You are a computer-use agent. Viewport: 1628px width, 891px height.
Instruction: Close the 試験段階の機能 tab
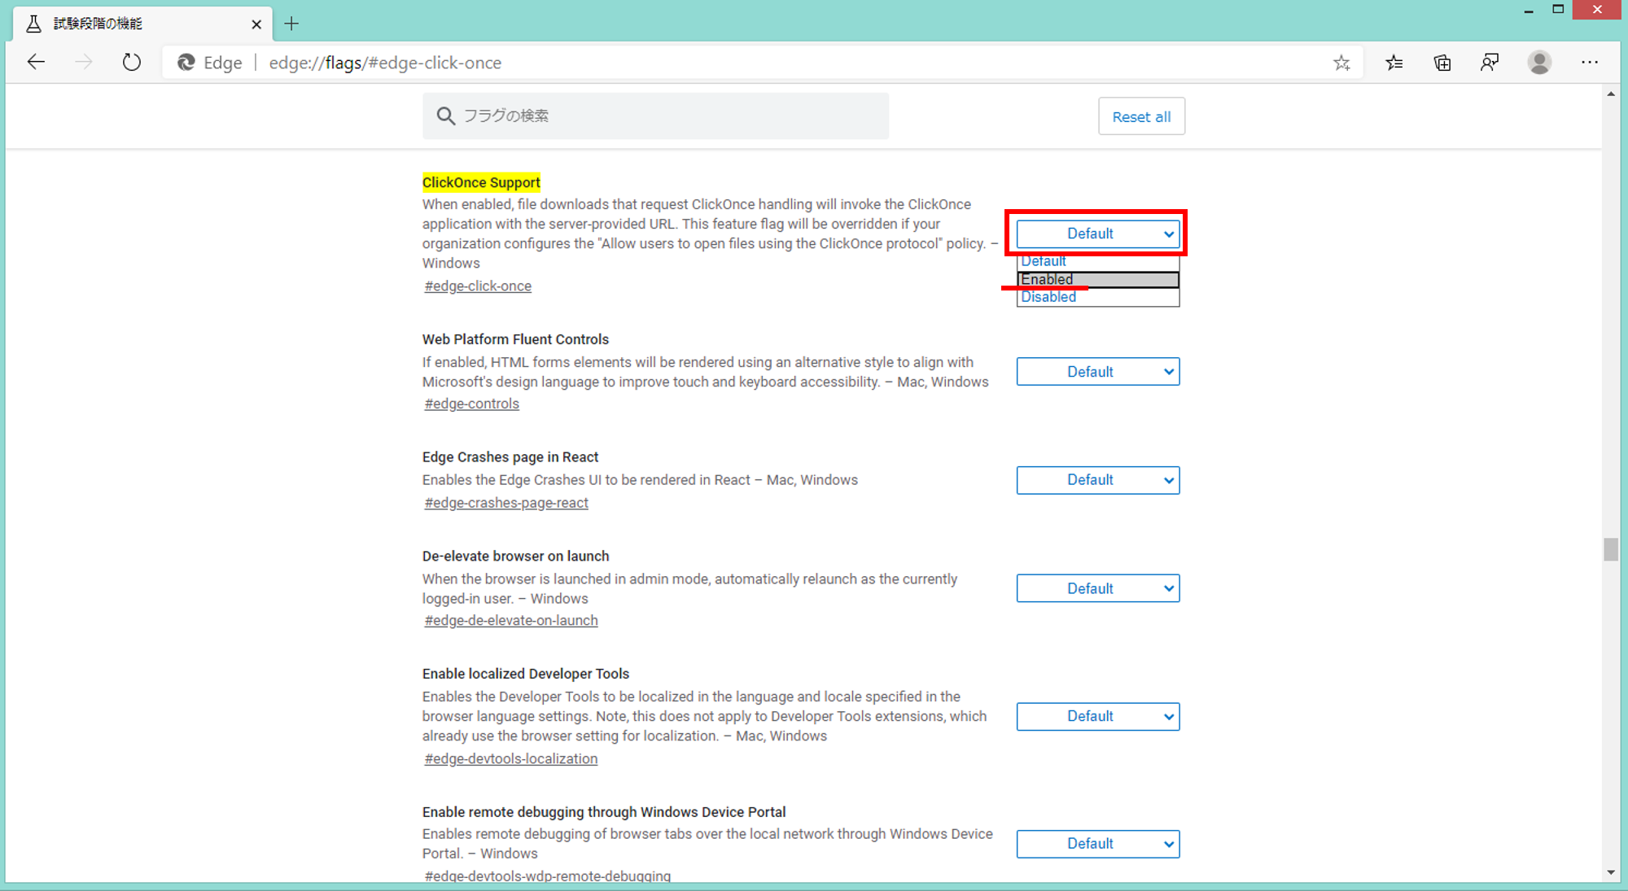(256, 24)
